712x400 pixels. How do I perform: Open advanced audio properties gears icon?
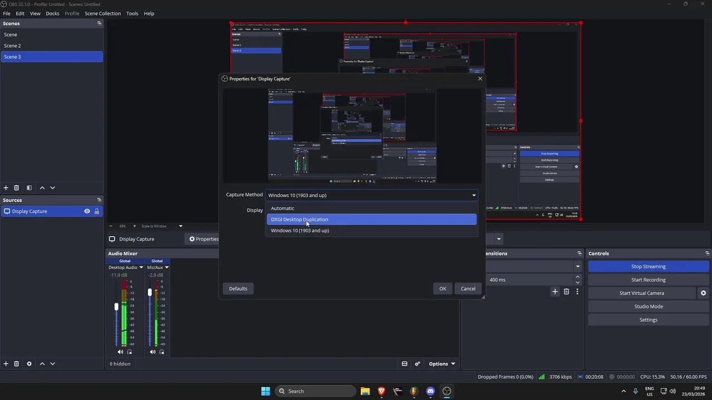417,364
